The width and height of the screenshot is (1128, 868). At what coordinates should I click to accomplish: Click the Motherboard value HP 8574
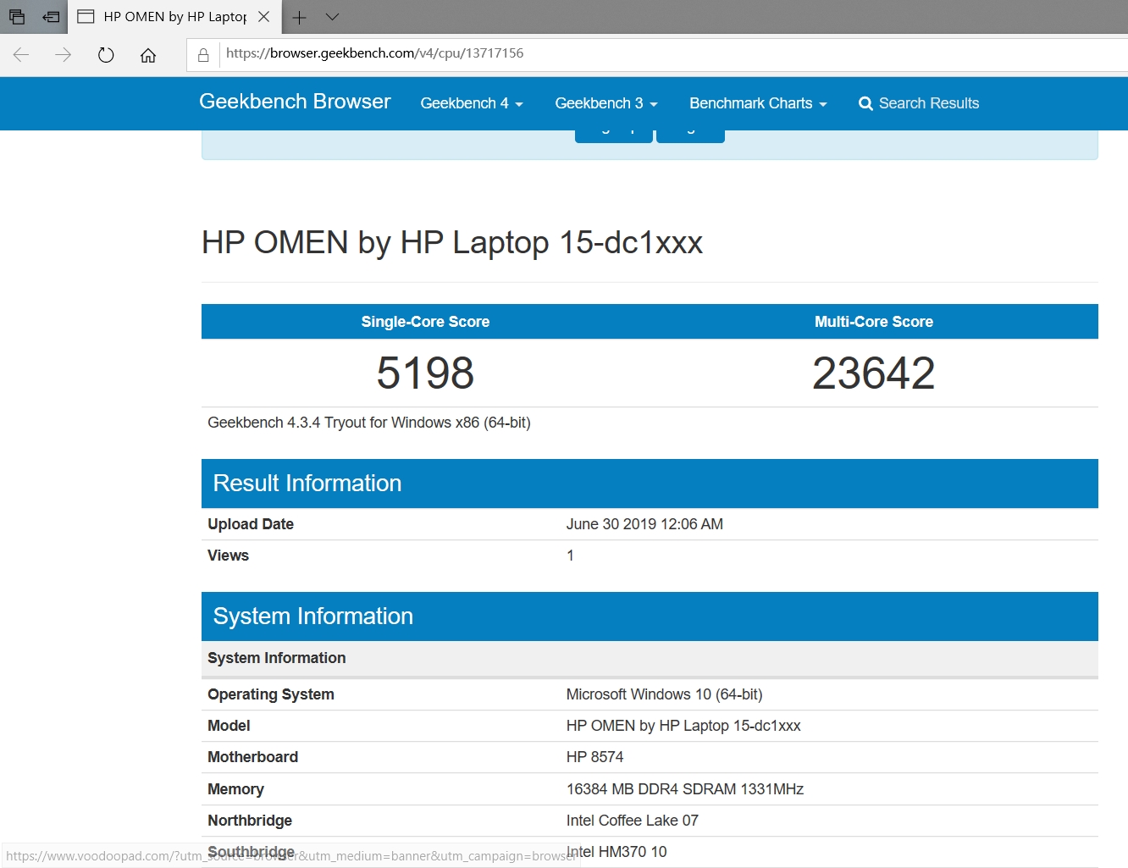594,757
